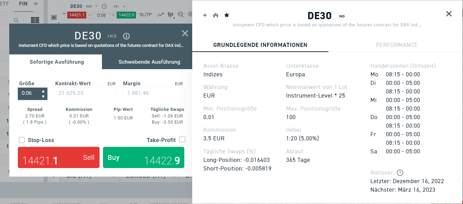Open the chart type candlestick icon in the chart toolbar
The width and height of the screenshot is (463, 204).
point(171,15)
